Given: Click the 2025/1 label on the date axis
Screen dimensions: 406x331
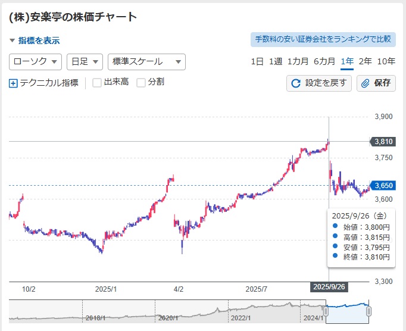Looking at the screenshot, I should coord(105,289).
